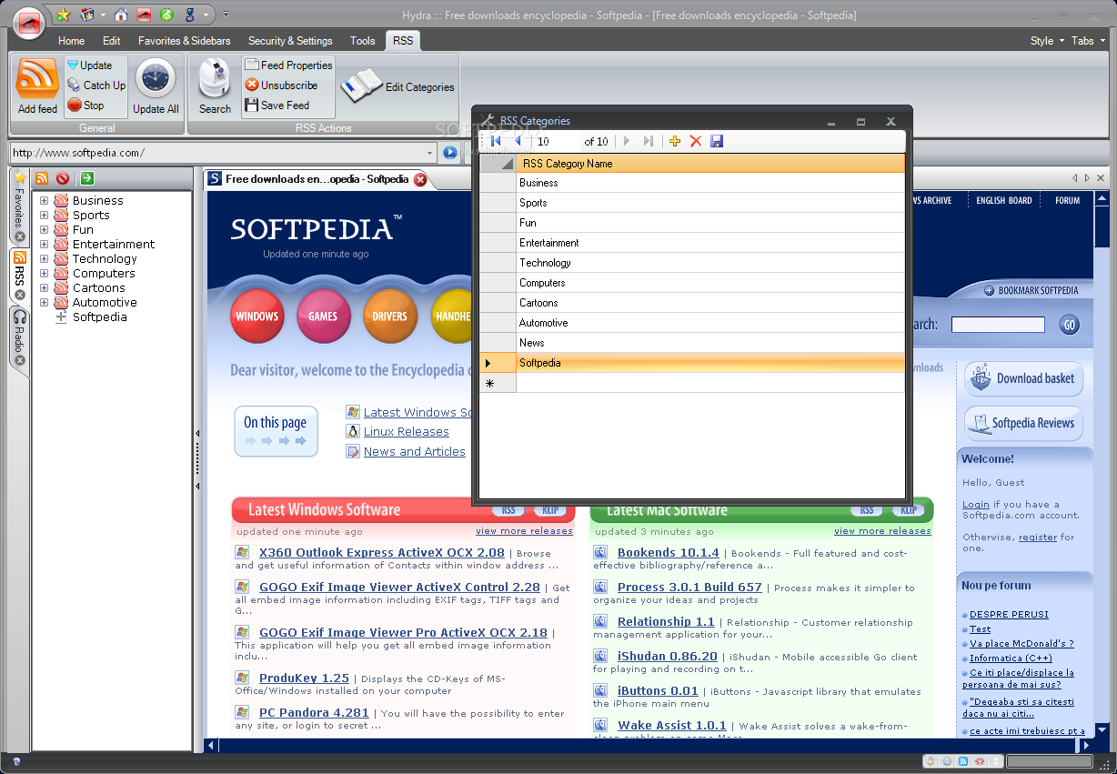This screenshot has height=774, width=1117.
Task: Open the address bar URL dropdown
Action: [430, 153]
